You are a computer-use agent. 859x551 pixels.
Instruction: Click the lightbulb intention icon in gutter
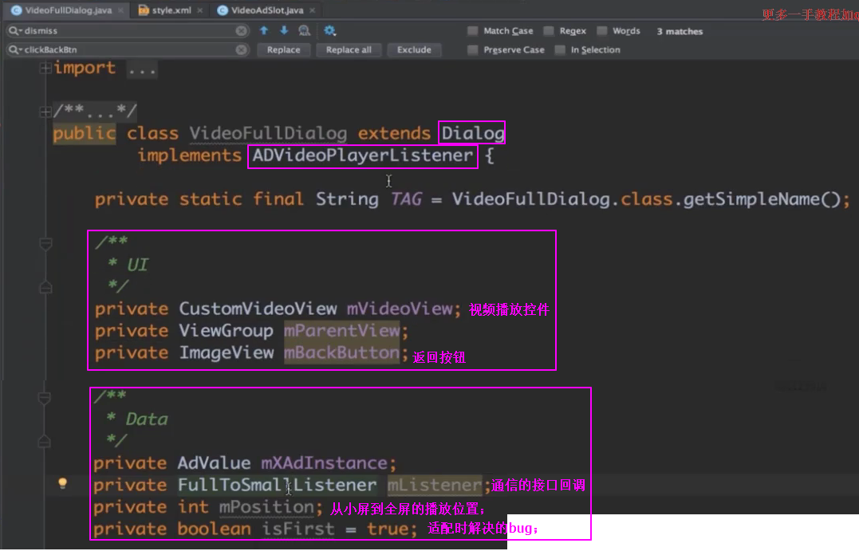[62, 483]
